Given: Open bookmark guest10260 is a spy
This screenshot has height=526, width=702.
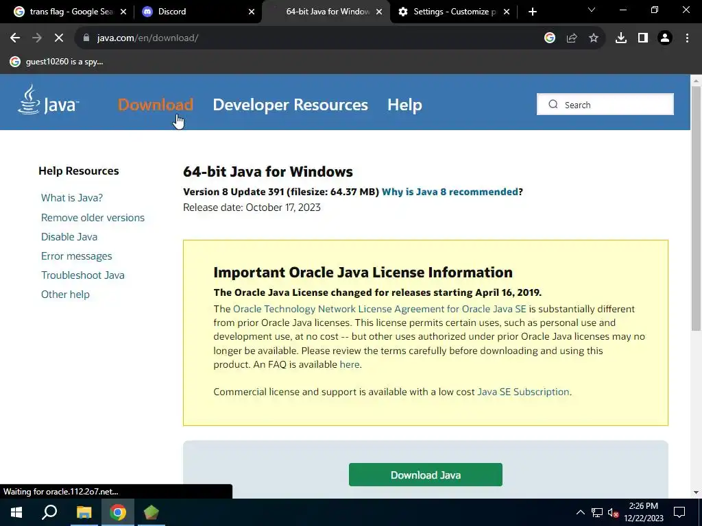Looking at the screenshot, I should (57, 62).
